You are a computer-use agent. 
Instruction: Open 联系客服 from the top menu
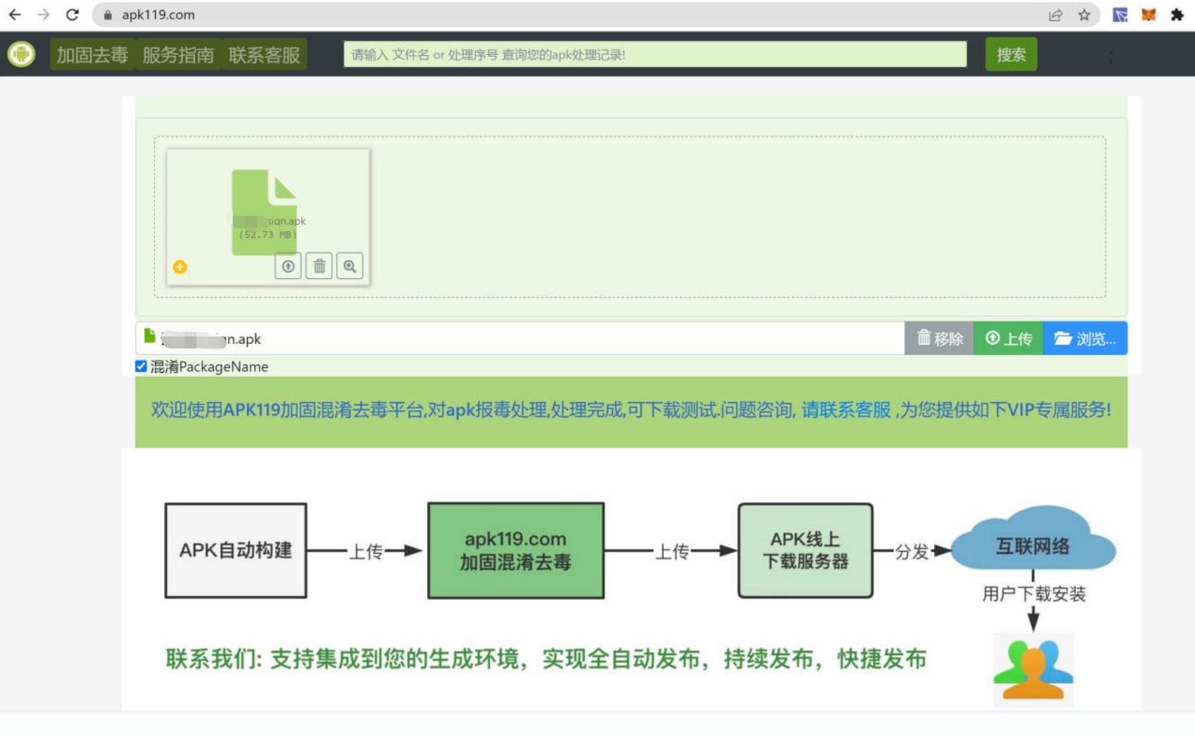click(264, 54)
